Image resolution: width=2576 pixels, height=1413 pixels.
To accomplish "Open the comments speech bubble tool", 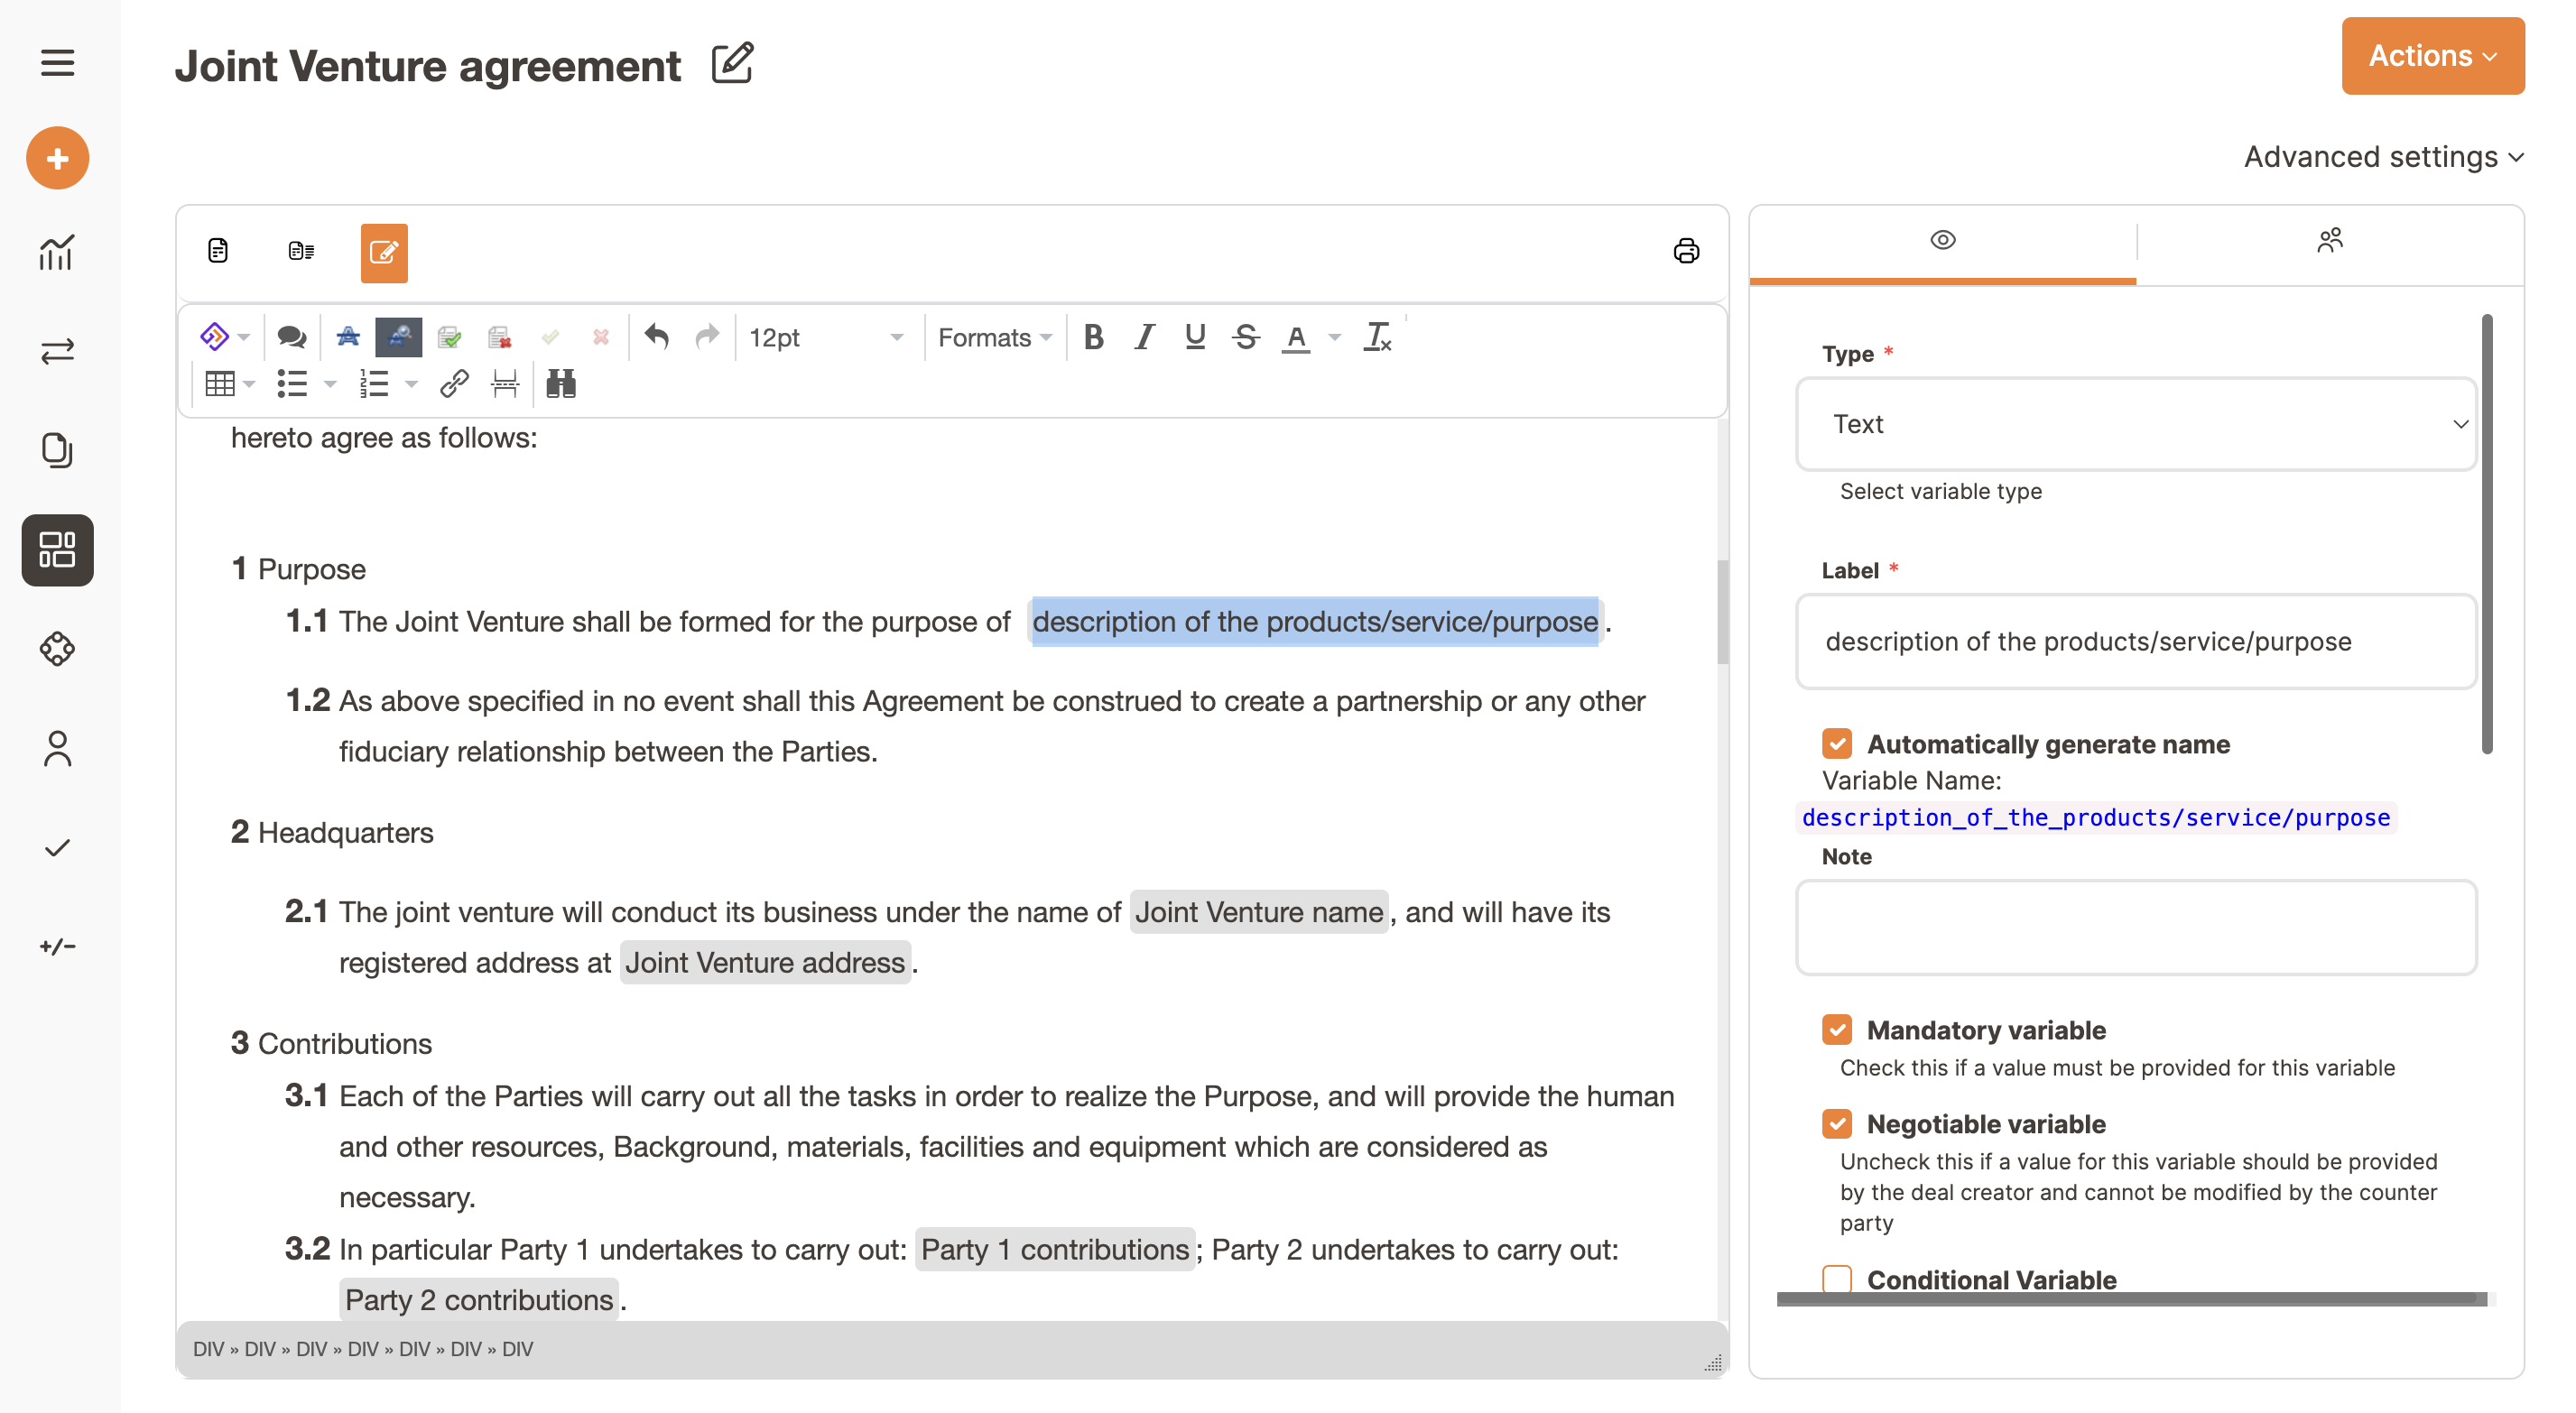I will [291, 337].
